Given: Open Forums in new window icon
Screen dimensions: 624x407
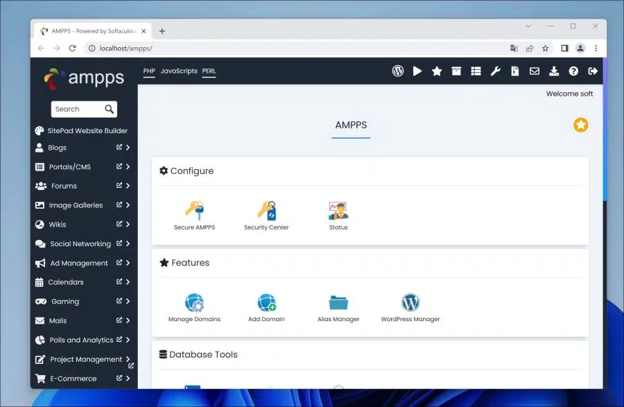Looking at the screenshot, I should [119, 185].
